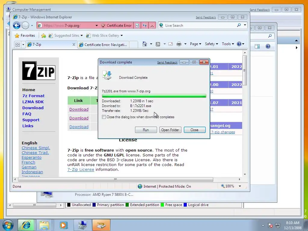Open IE Help question mark icon
The height and width of the screenshot is (231, 308).
[x=239, y=44]
